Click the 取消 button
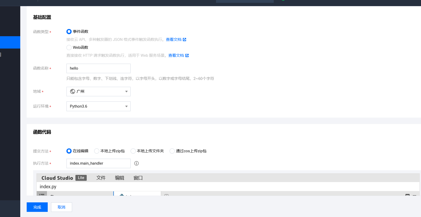Screen dimensions: 421x217 62,207
